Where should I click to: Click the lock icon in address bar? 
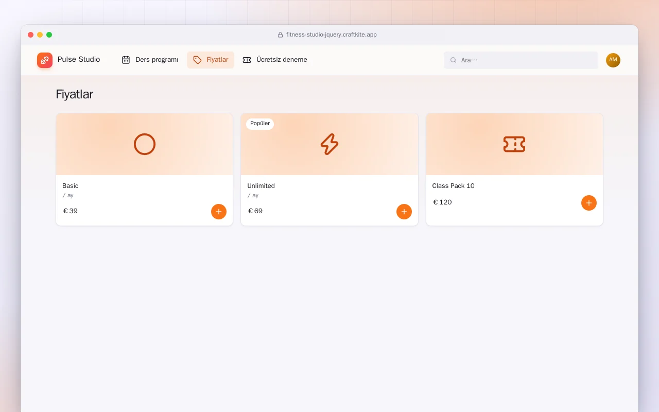(281, 35)
